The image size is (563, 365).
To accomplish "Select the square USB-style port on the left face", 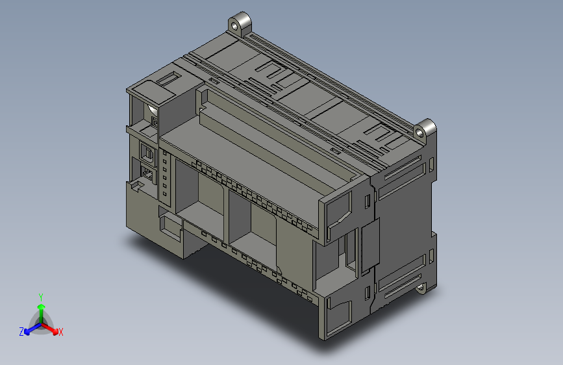I will [148, 153].
